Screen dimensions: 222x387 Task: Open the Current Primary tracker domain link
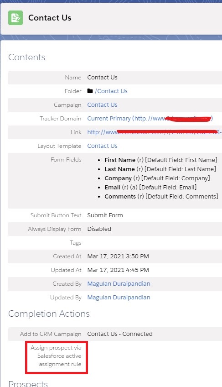(x=150, y=119)
